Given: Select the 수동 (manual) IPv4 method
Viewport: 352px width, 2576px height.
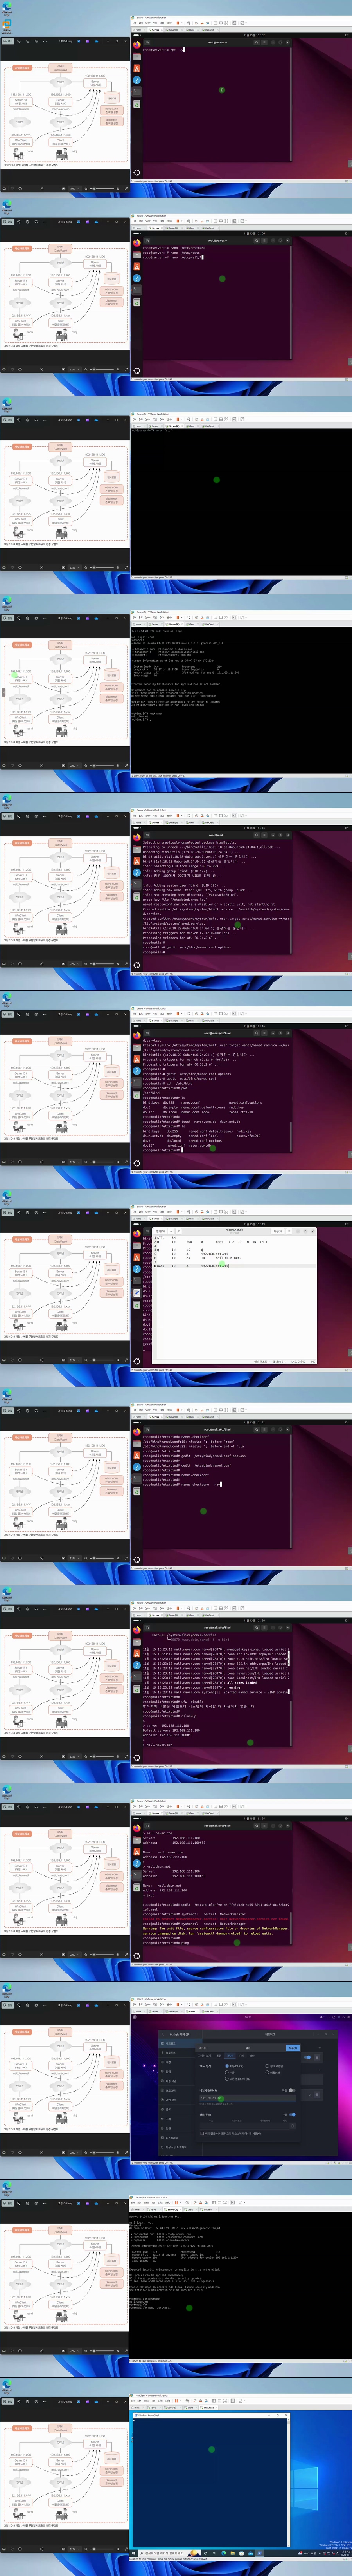Looking at the screenshot, I should [x=227, y=2073].
